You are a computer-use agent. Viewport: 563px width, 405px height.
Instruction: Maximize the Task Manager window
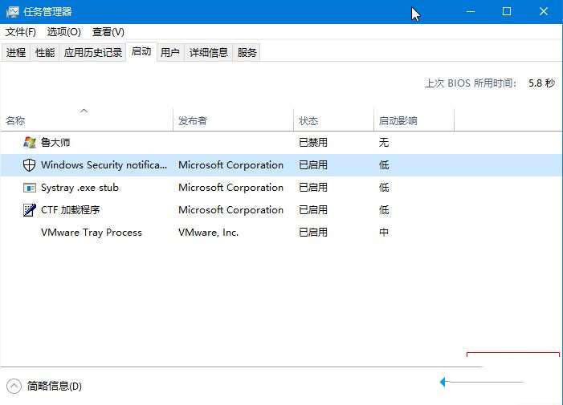[507, 11]
